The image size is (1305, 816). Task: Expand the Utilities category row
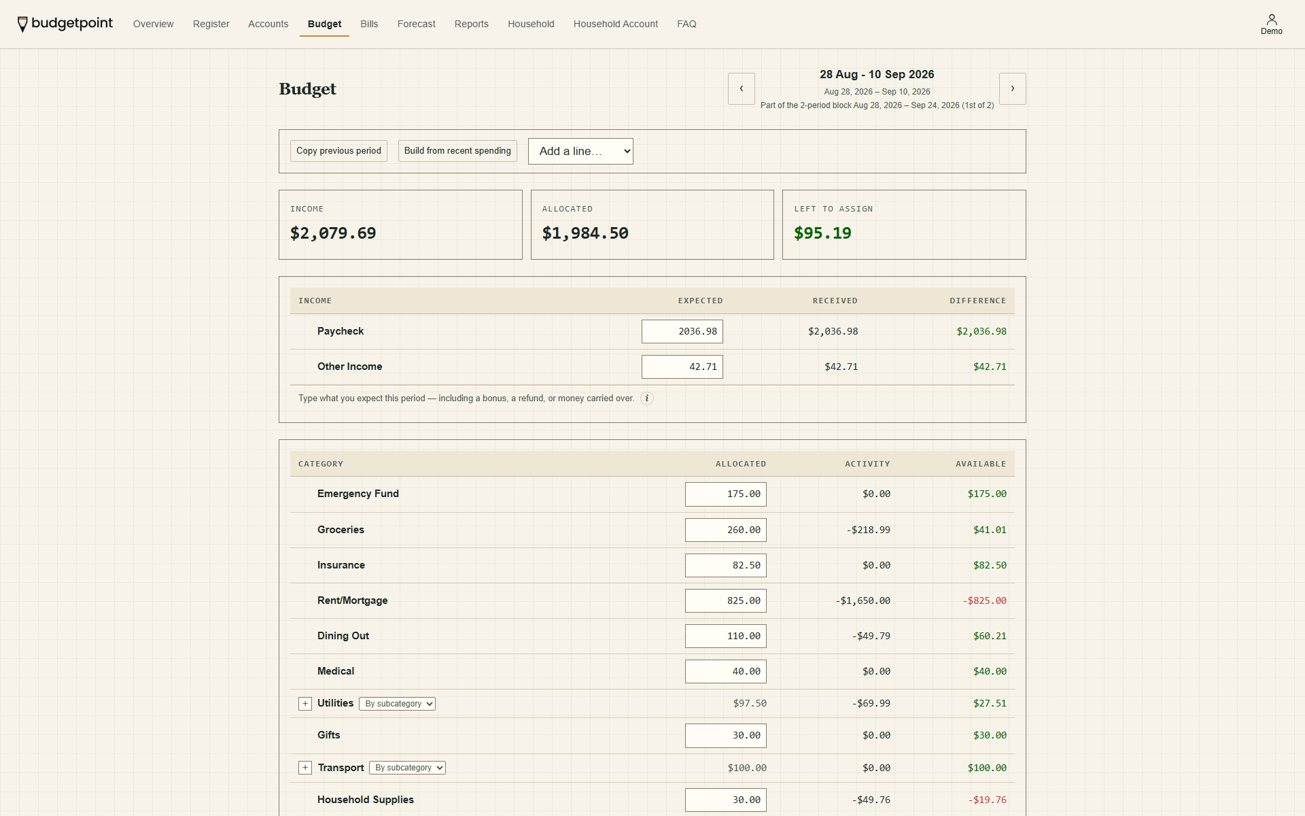click(x=305, y=704)
